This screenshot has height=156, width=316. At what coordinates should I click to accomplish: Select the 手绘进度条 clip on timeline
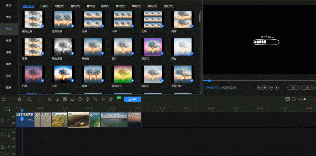coord(25,120)
